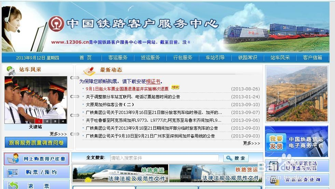Click the ticket purchase monitor icon

(12, 173)
